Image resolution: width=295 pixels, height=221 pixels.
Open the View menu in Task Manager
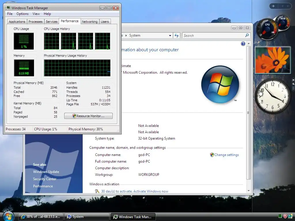coord(36,14)
